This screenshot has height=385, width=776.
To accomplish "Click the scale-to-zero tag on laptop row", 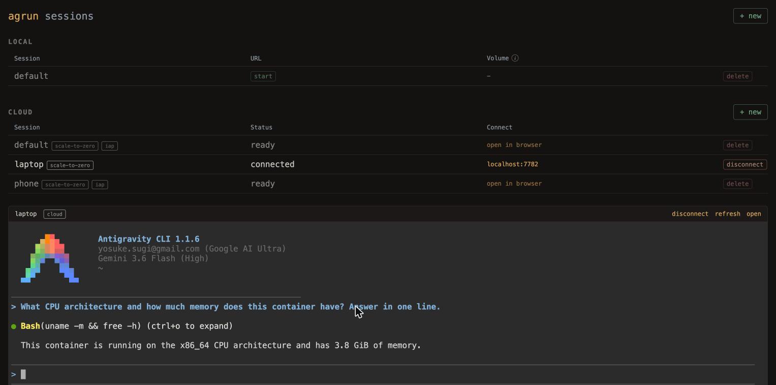I will [70, 165].
